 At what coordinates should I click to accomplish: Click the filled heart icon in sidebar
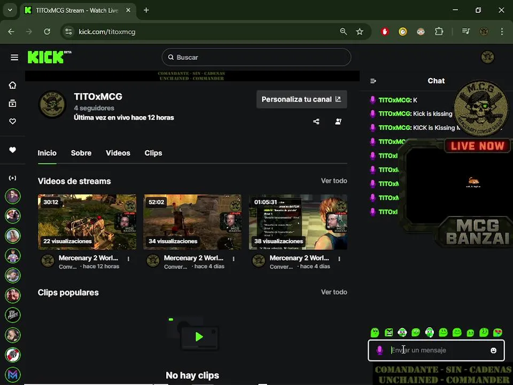pyautogui.click(x=12, y=150)
